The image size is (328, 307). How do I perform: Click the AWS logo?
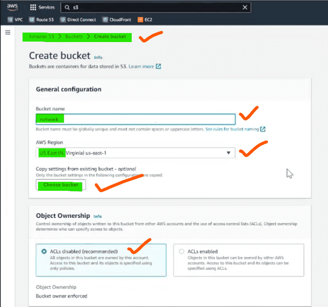(13, 7)
